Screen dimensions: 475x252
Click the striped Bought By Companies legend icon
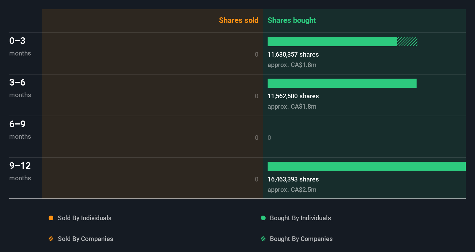tap(263, 239)
